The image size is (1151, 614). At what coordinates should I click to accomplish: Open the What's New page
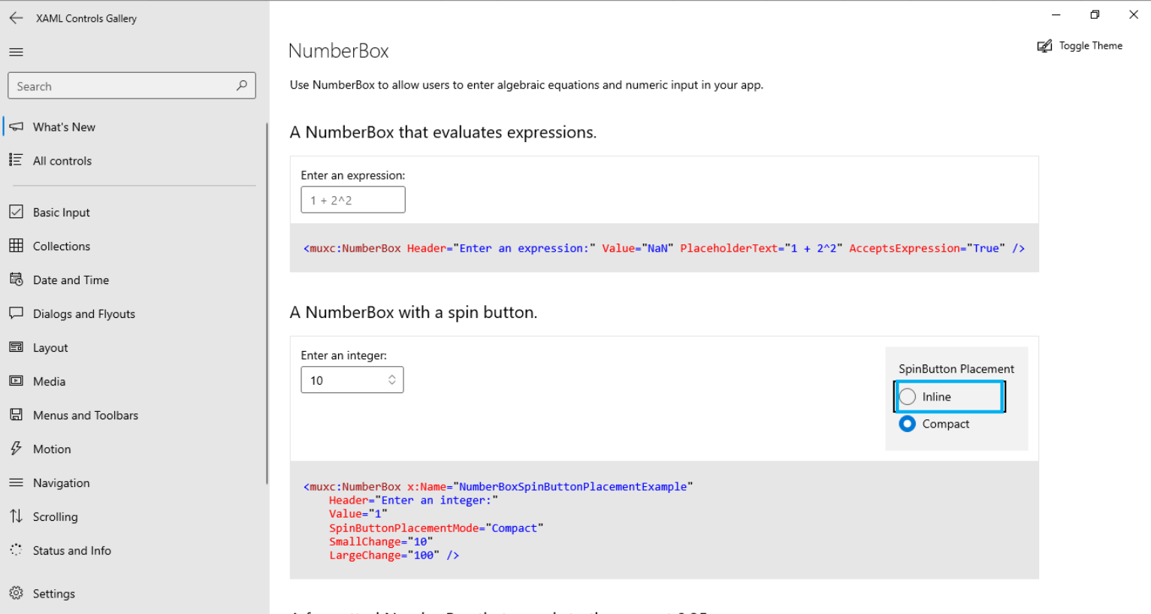pyautogui.click(x=135, y=127)
